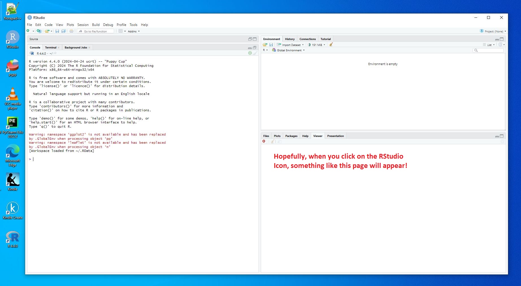Click the red Remove icon in Viewer
The height and width of the screenshot is (286, 521).
[x=264, y=141]
